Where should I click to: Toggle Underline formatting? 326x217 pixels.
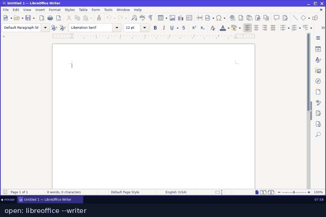(172, 28)
